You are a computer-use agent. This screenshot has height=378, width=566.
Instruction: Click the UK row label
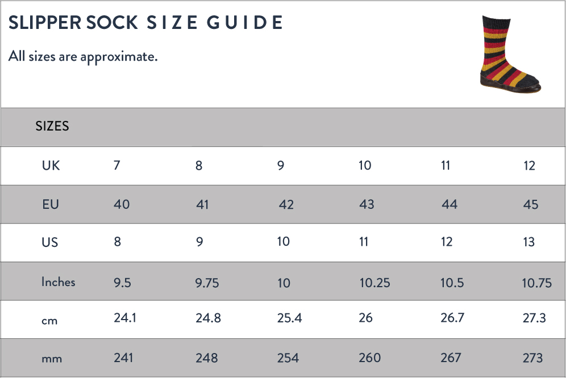(51, 166)
